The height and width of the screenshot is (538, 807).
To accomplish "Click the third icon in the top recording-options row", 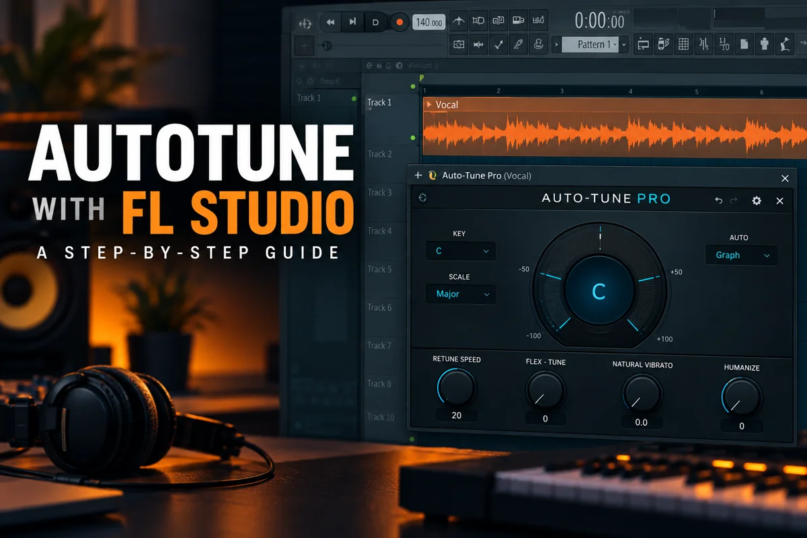I will tap(498, 21).
